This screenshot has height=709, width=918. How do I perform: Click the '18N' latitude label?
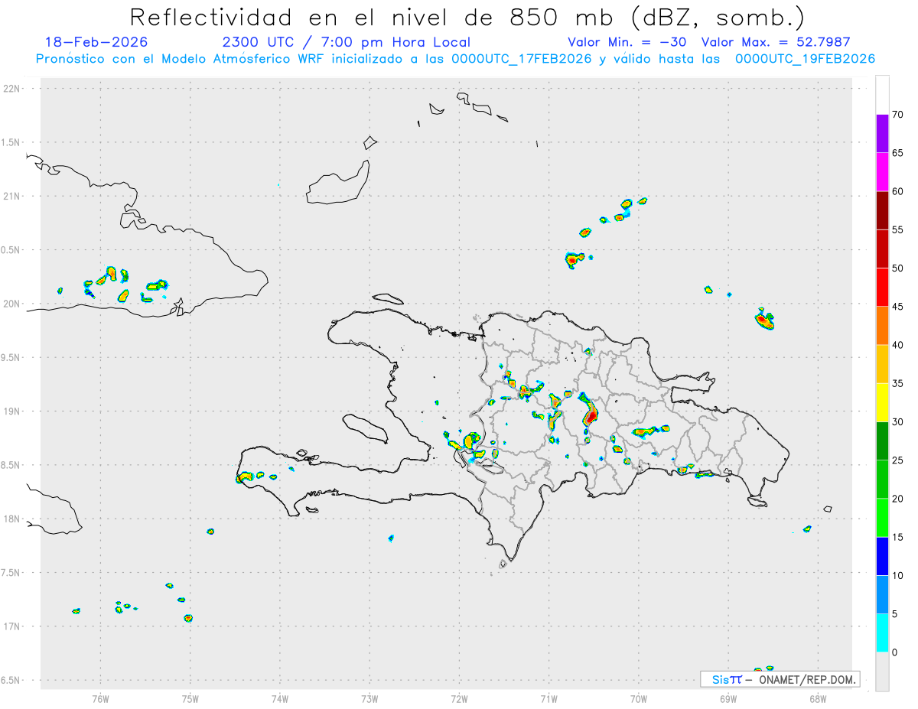point(12,519)
